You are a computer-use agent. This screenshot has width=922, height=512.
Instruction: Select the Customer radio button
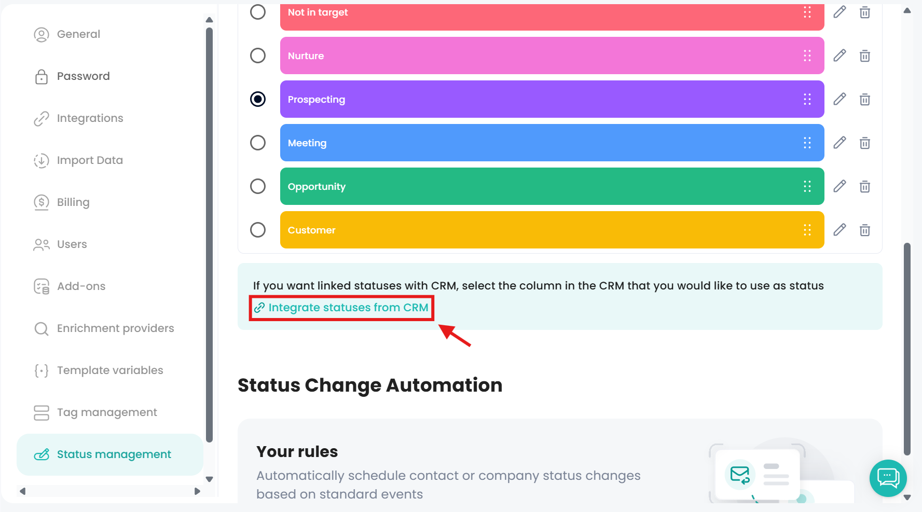point(258,230)
